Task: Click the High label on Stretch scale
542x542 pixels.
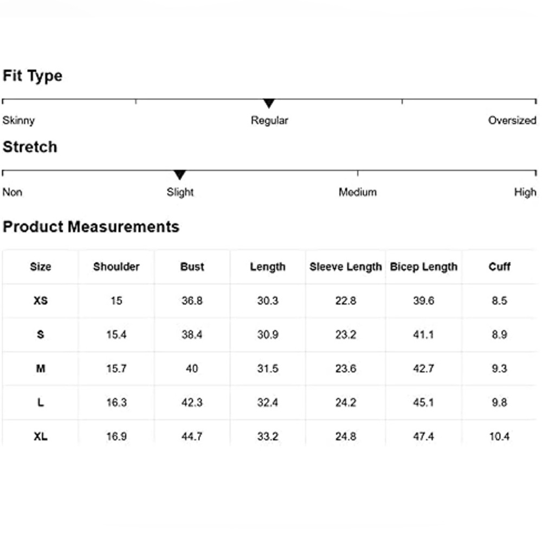Action: [x=525, y=192]
